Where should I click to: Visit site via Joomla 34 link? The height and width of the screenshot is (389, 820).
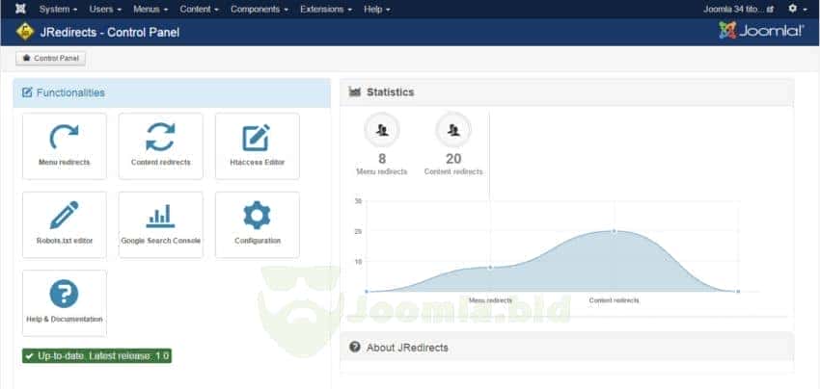(739, 10)
